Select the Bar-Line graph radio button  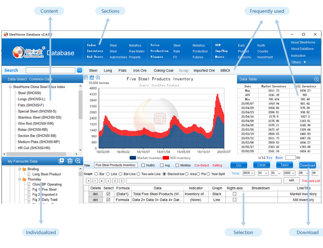coord(122,174)
